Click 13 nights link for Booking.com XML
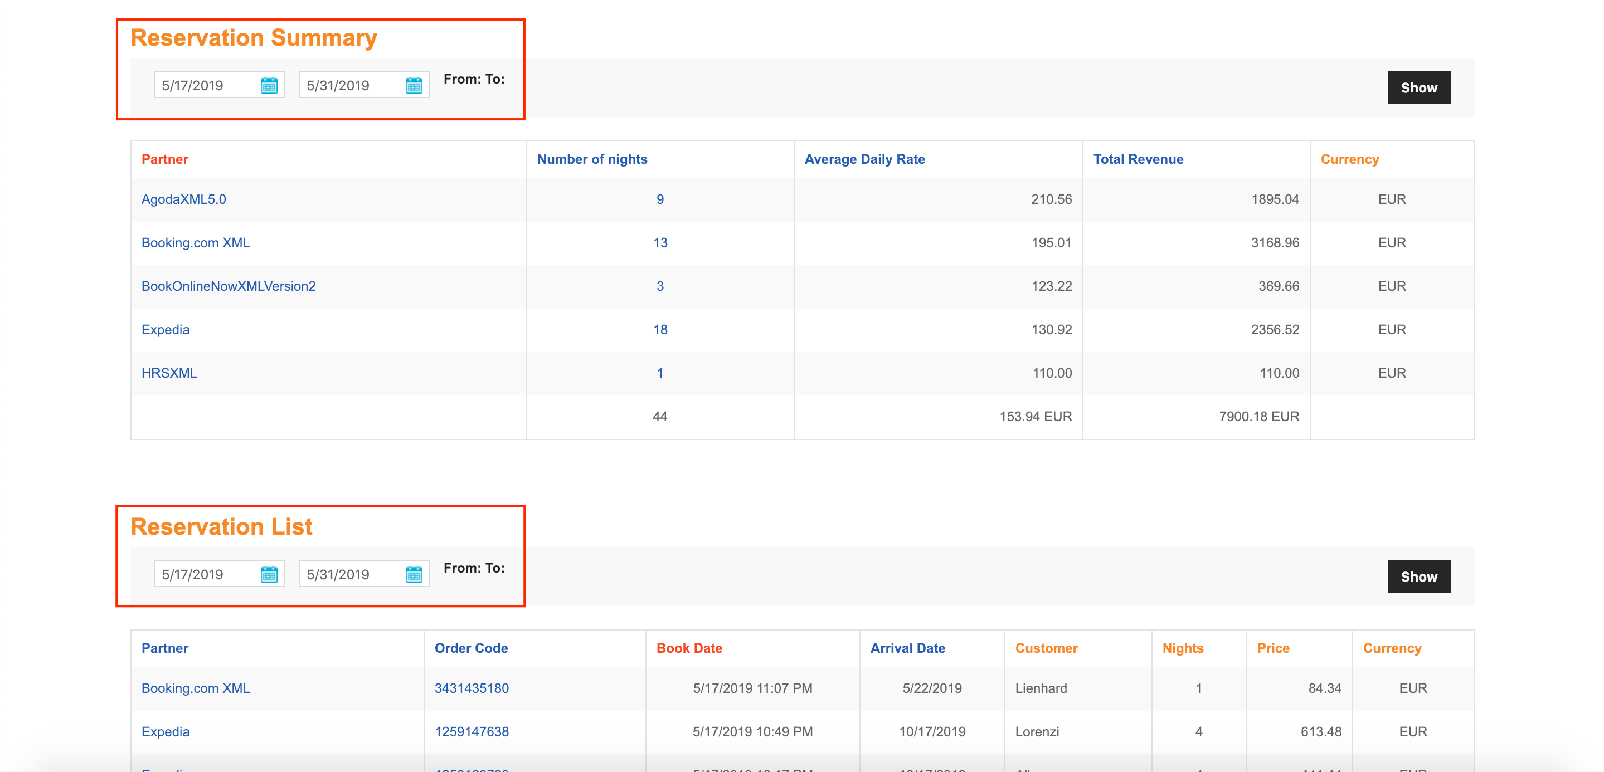 [x=660, y=243]
